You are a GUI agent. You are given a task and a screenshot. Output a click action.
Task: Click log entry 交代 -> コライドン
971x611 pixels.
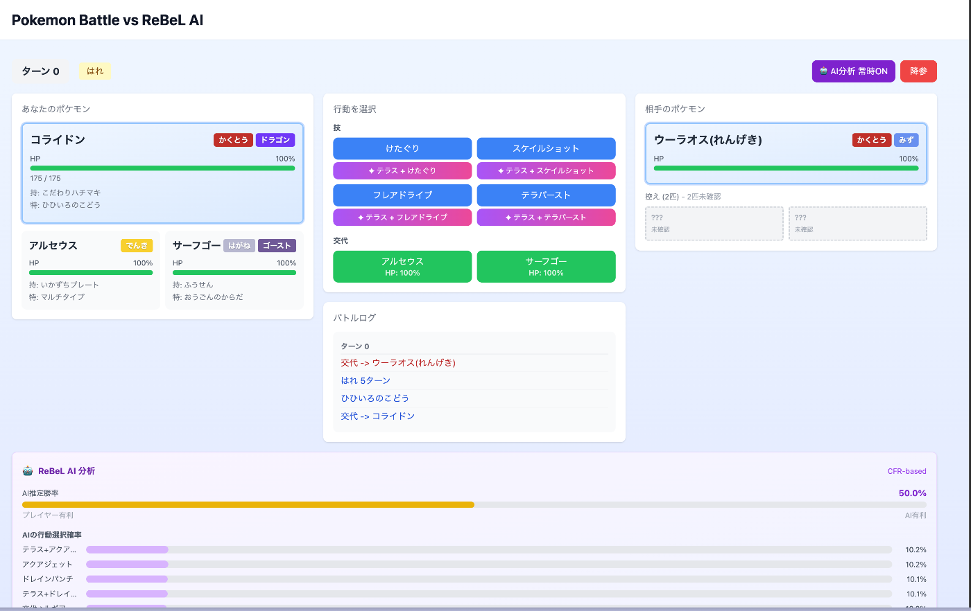pyautogui.click(x=378, y=416)
